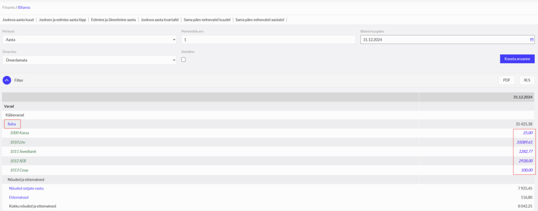
Task: Collapse the Filter panel with arrow icon
Action: pyautogui.click(x=7, y=80)
